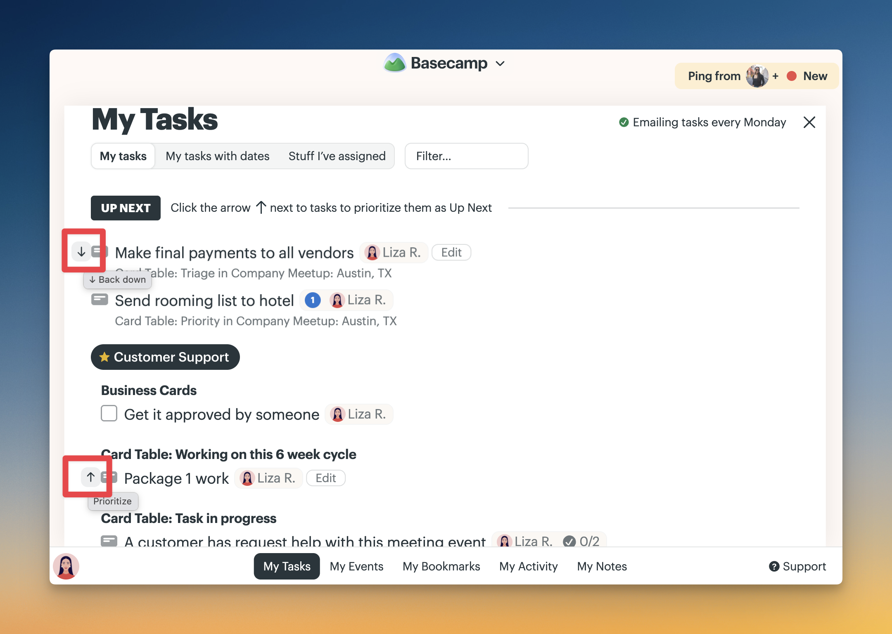Open the Package 1 work card

pyautogui.click(x=176, y=478)
